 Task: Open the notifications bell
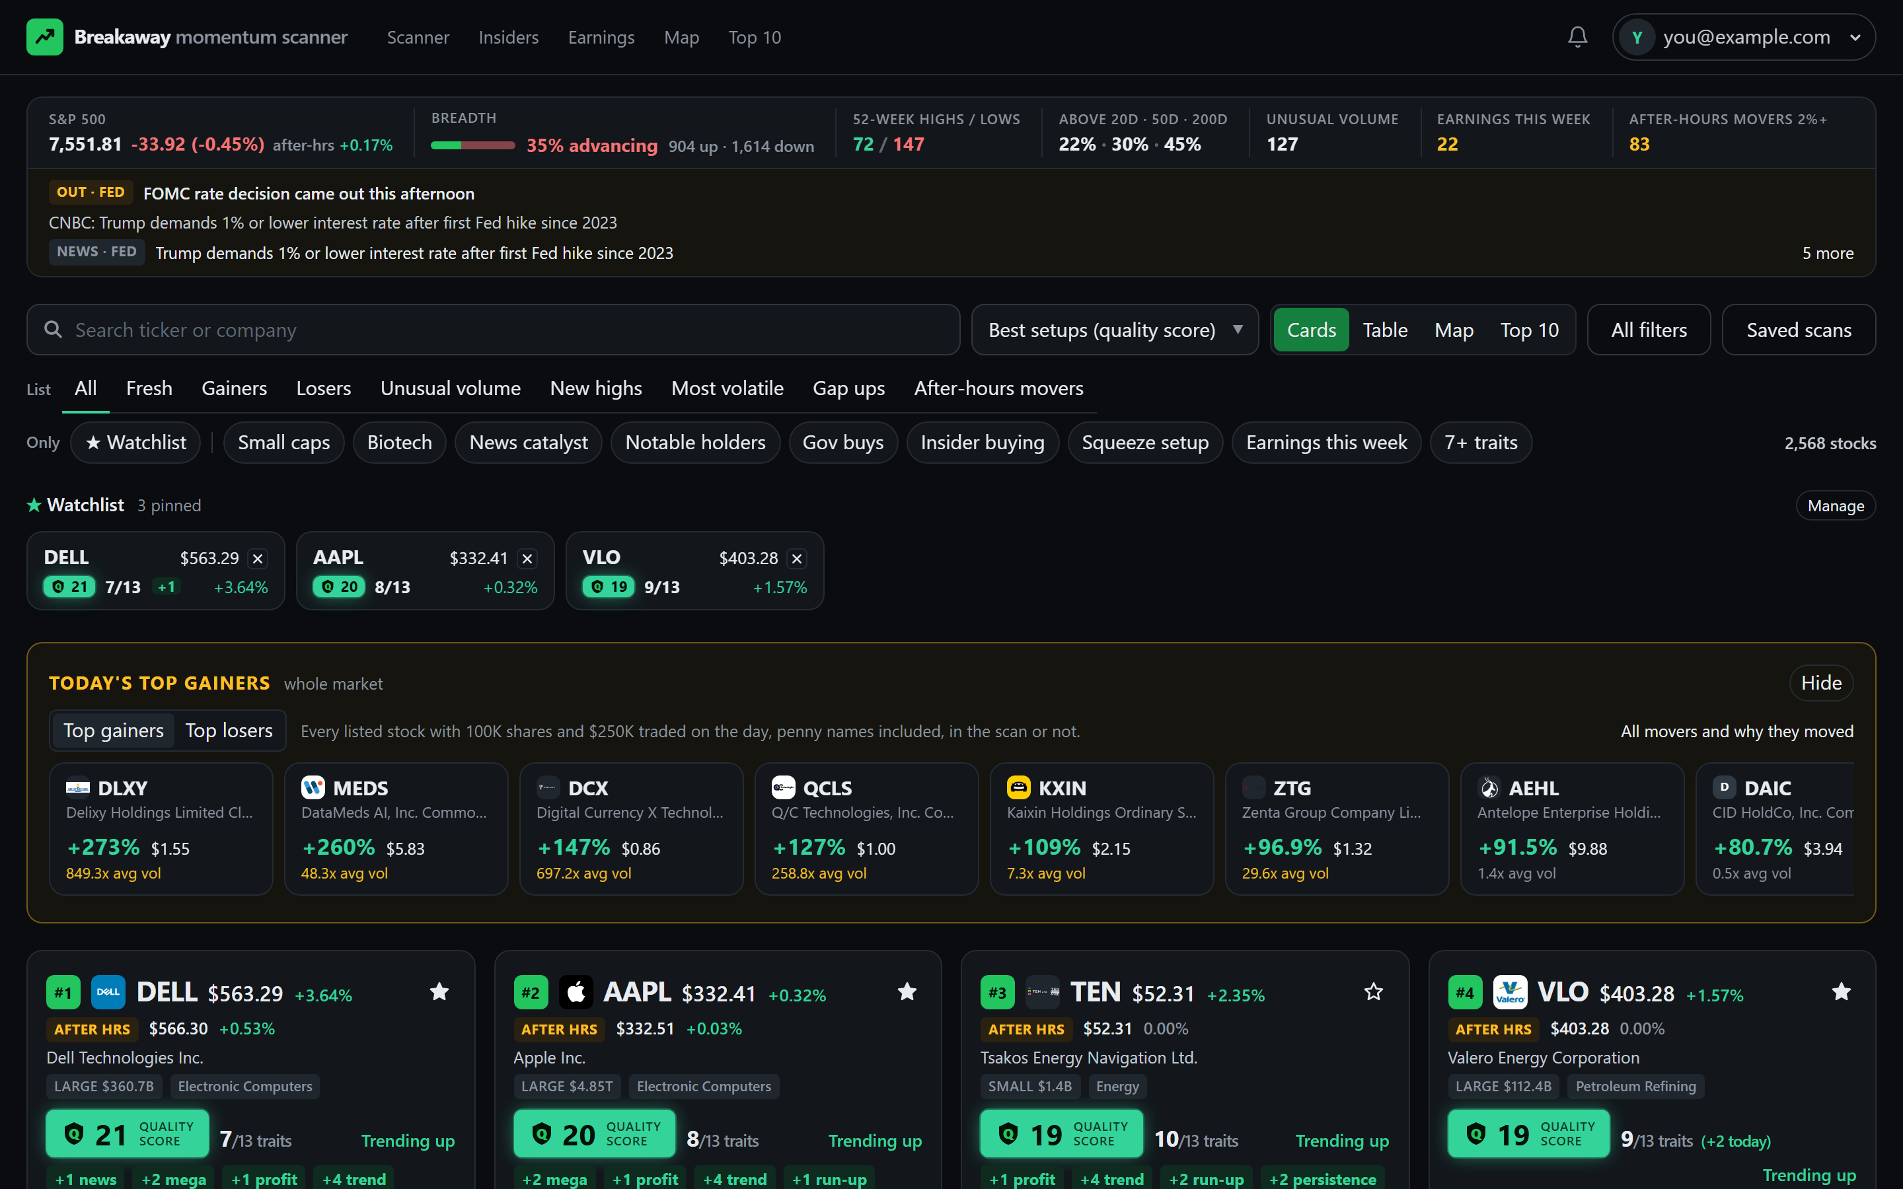click(x=1577, y=37)
